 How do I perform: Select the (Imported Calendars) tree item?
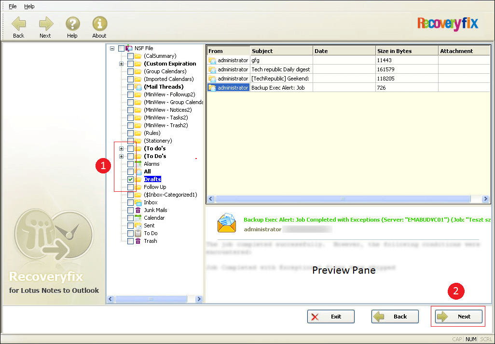168,79
